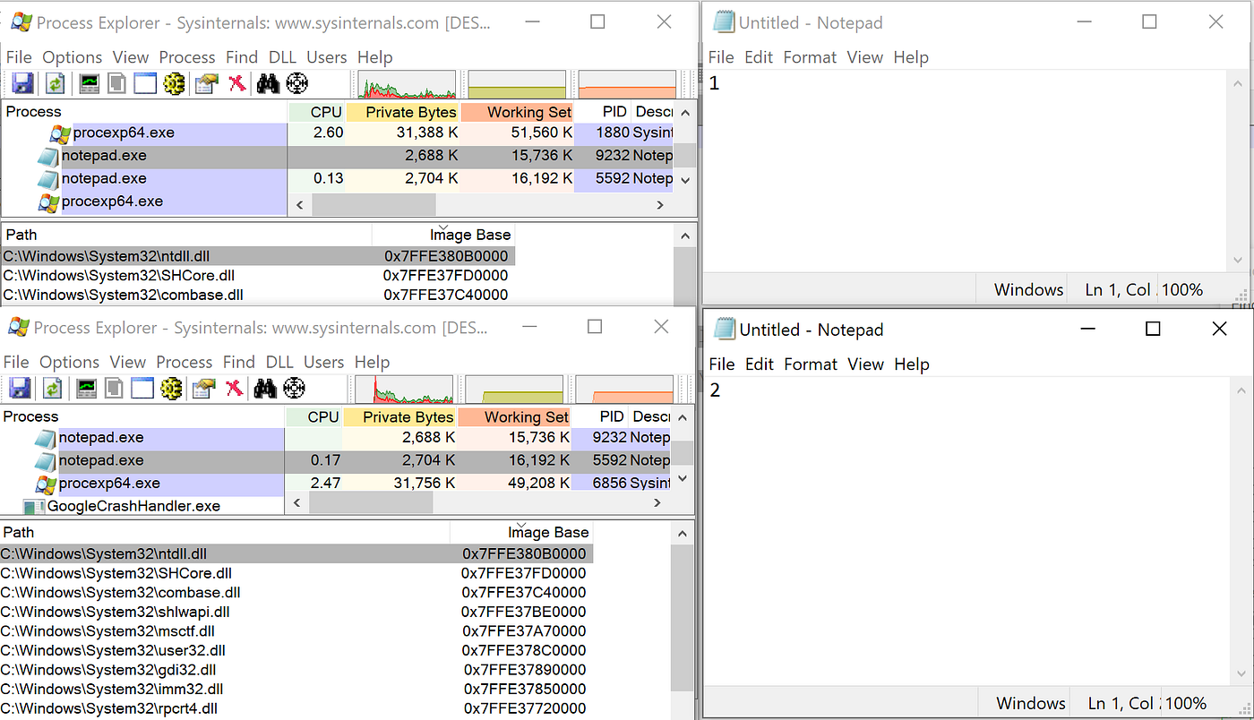
Task: Sort by Working Set column in lower Process Explorer
Action: (x=514, y=416)
